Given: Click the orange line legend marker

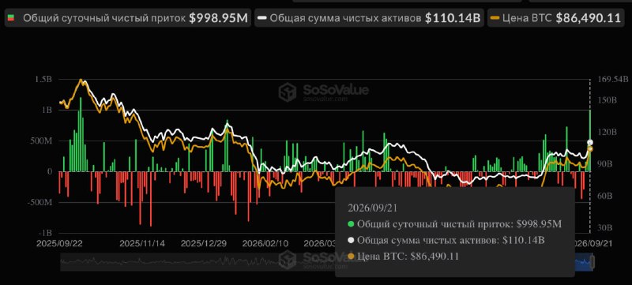Looking at the screenshot, I should point(495,18).
